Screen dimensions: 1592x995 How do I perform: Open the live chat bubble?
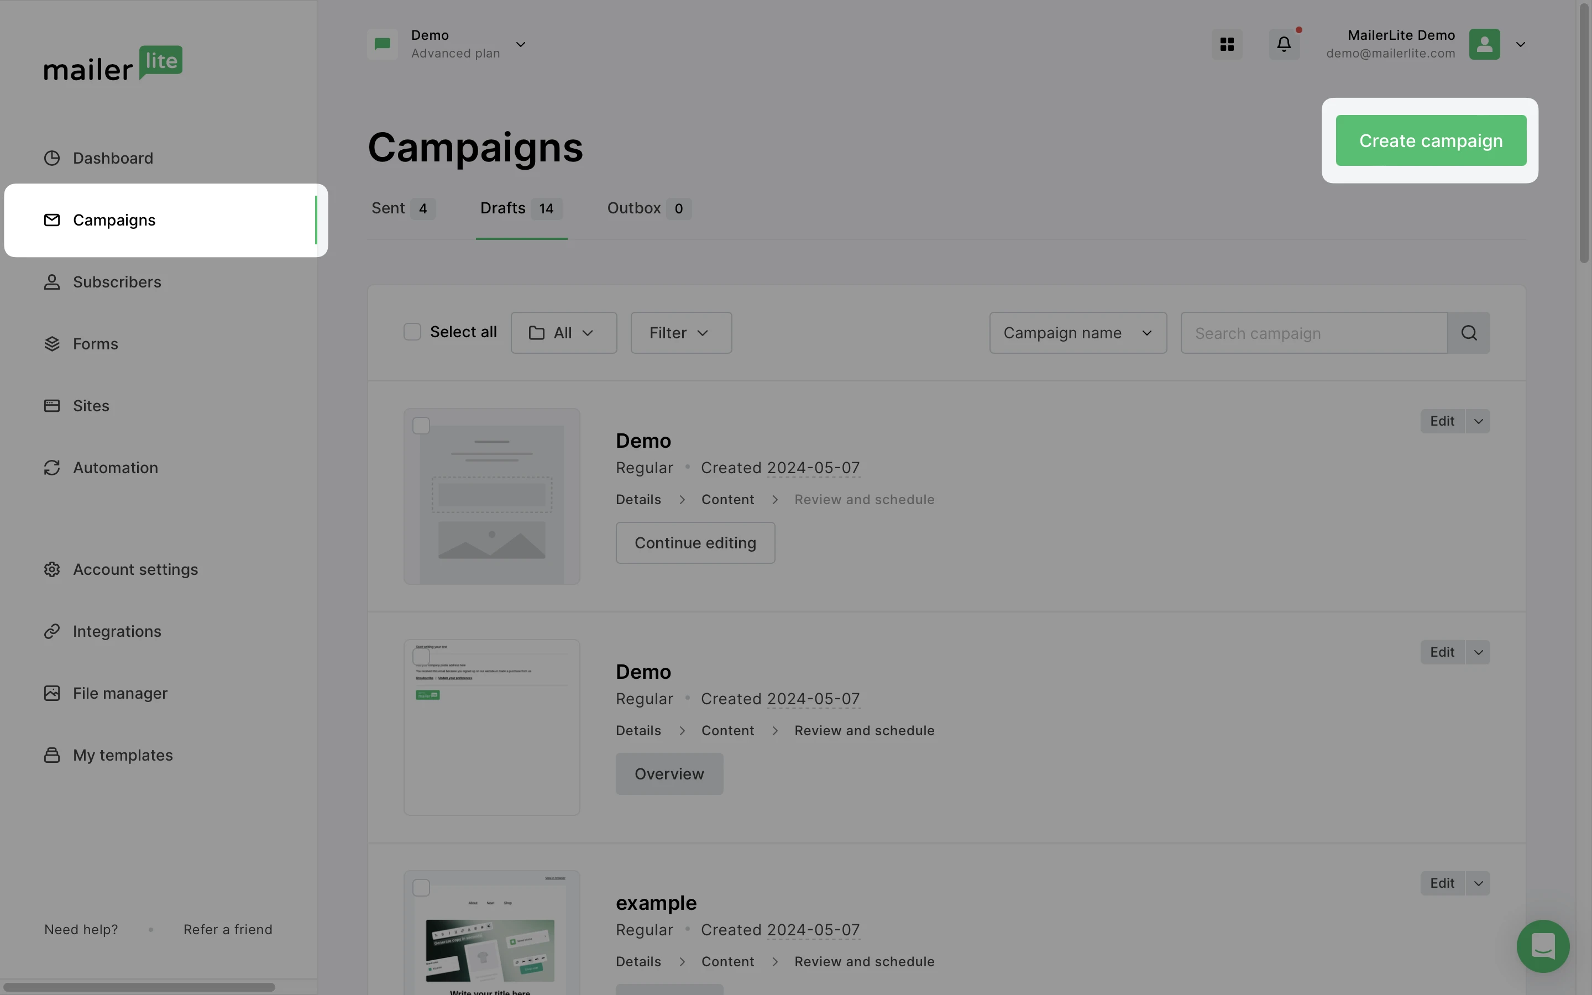click(1543, 946)
